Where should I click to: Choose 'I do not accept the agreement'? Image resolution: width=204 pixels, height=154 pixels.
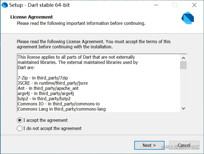point(49,128)
